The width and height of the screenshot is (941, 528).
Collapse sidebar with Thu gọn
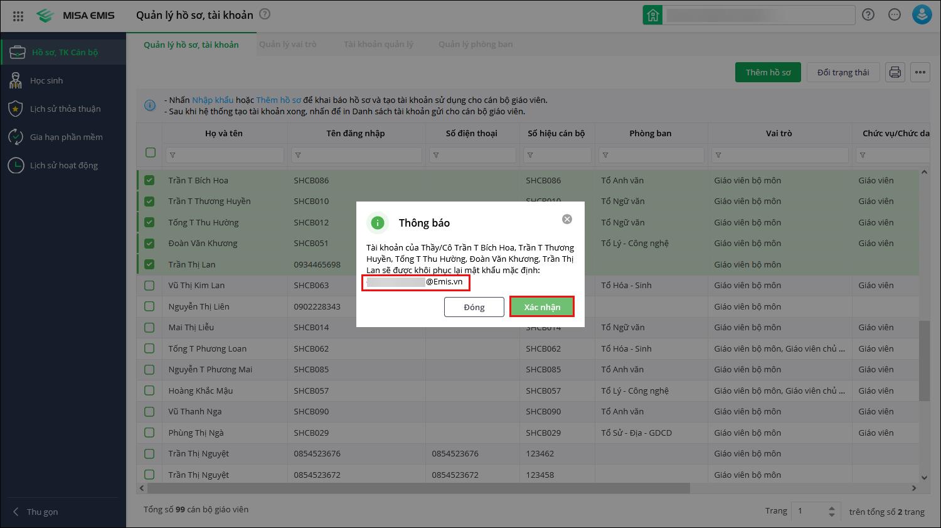click(x=35, y=512)
